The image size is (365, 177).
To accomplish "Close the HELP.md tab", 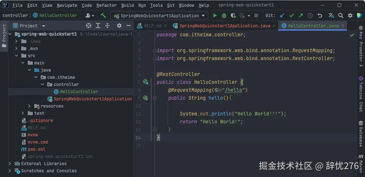I will [165, 26].
